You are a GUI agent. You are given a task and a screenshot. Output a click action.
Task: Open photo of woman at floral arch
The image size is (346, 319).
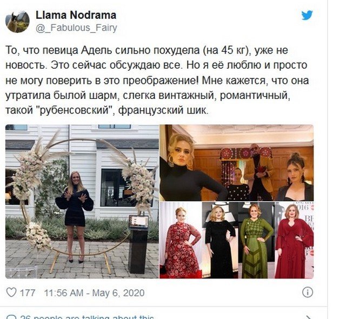coord(82,202)
